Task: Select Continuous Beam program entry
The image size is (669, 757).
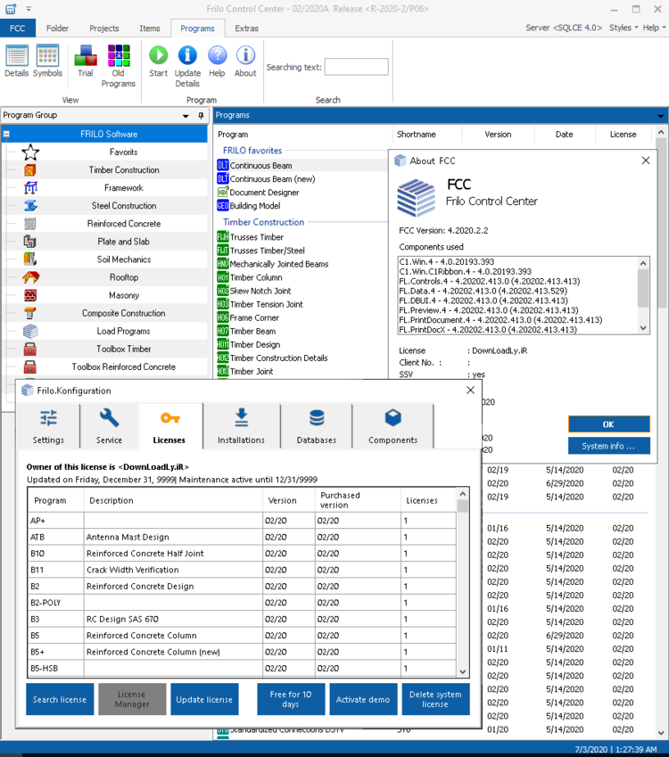Action: [x=260, y=166]
